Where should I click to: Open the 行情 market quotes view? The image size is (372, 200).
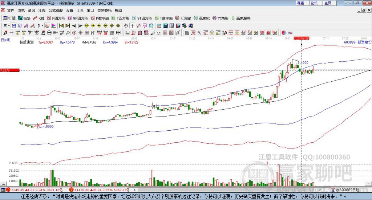click(x=9, y=18)
